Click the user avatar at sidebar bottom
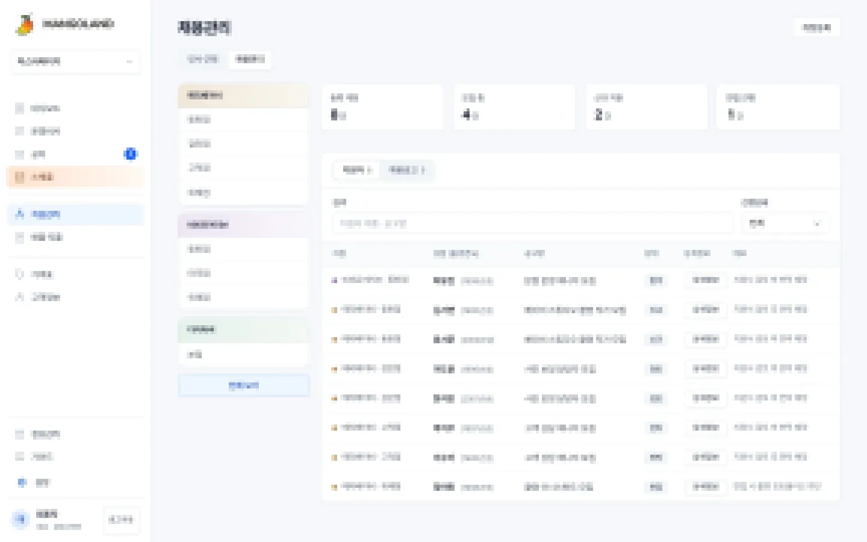Viewport: 867px width, 542px height. coord(21,519)
